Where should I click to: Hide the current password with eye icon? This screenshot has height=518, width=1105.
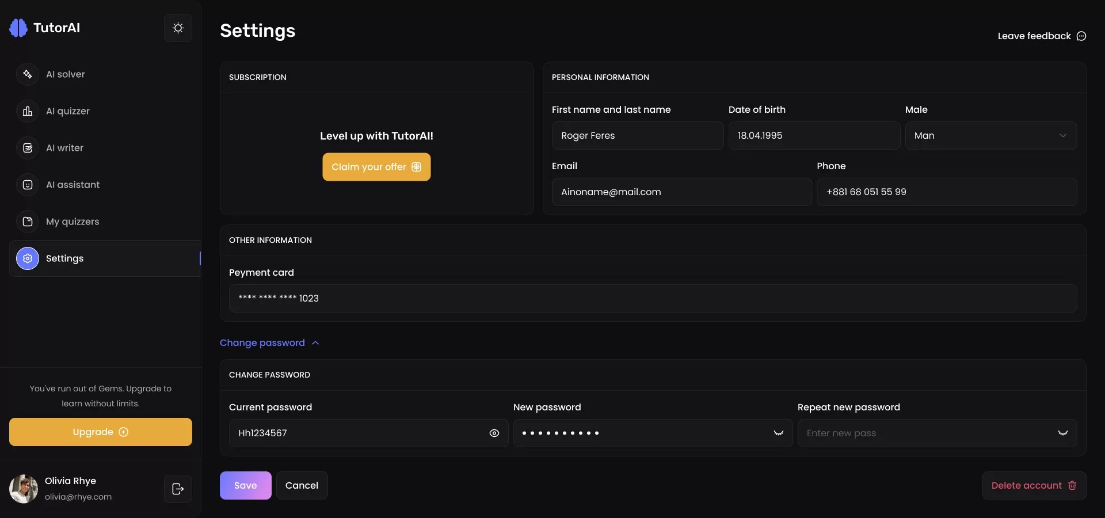tap(494, 433)
